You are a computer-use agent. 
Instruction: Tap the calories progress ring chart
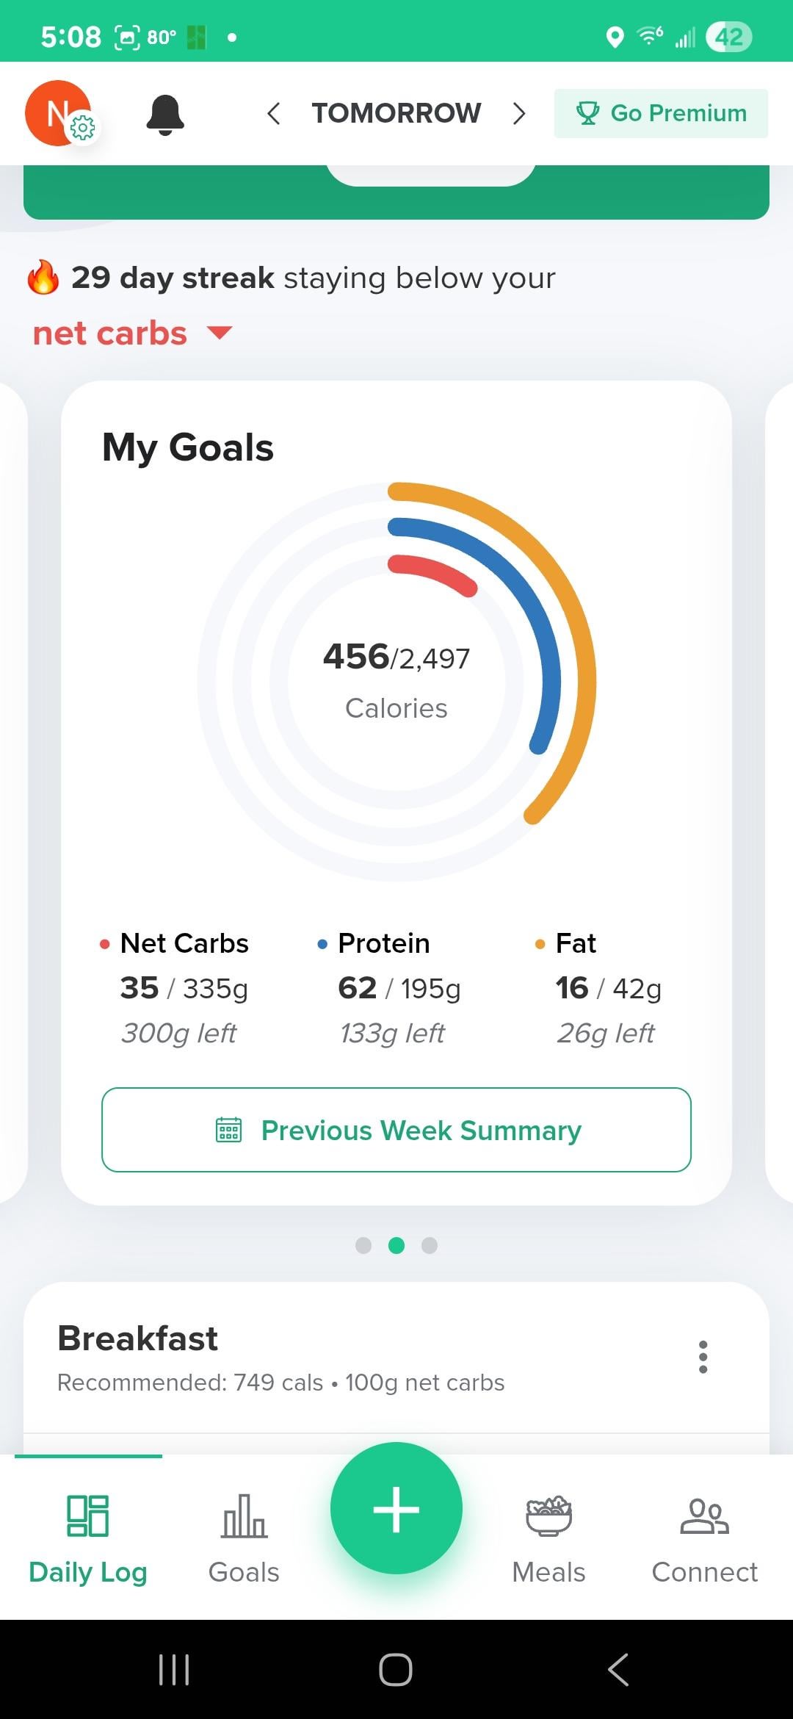click(396, 681)
